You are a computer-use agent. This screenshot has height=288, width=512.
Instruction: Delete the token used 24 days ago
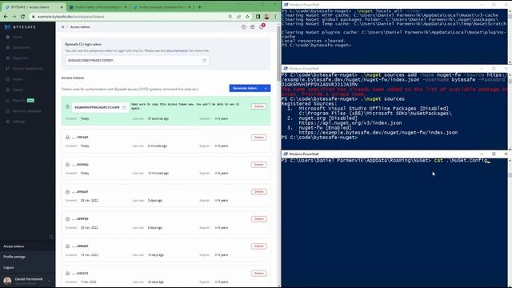[259, 274]
